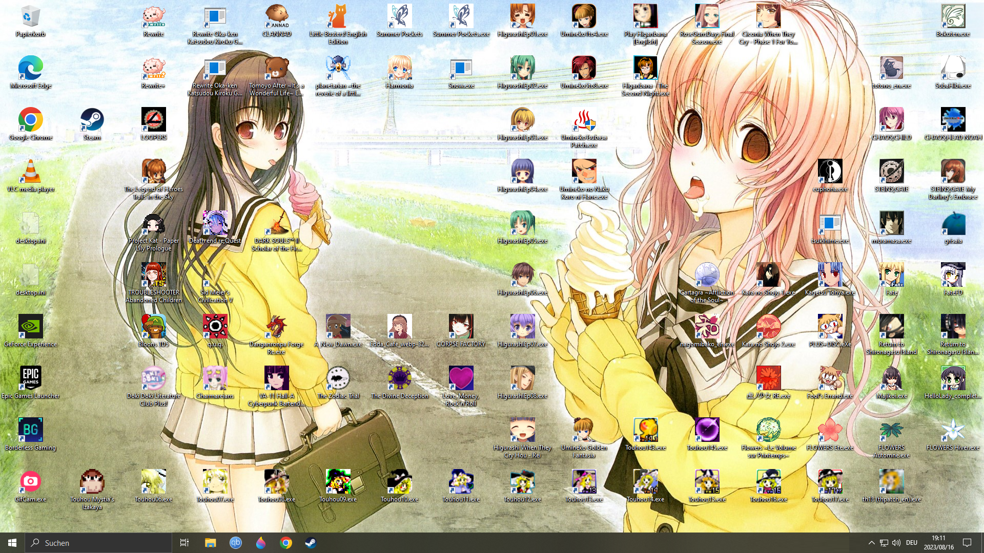Open Trails in the Sky shortcut
984x553 pixels.
coord(153,179)
